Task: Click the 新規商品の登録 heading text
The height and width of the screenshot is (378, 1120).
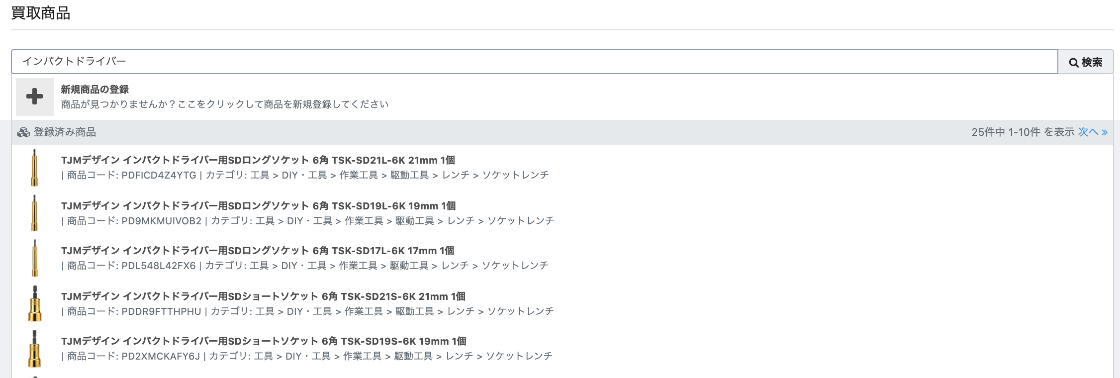Action: [95, 90]
